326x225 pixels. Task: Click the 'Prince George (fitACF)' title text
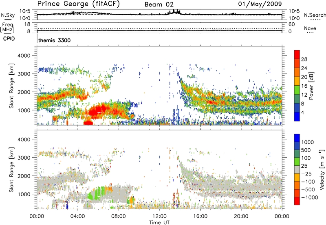pyautogui.click(x=79, y=4)
